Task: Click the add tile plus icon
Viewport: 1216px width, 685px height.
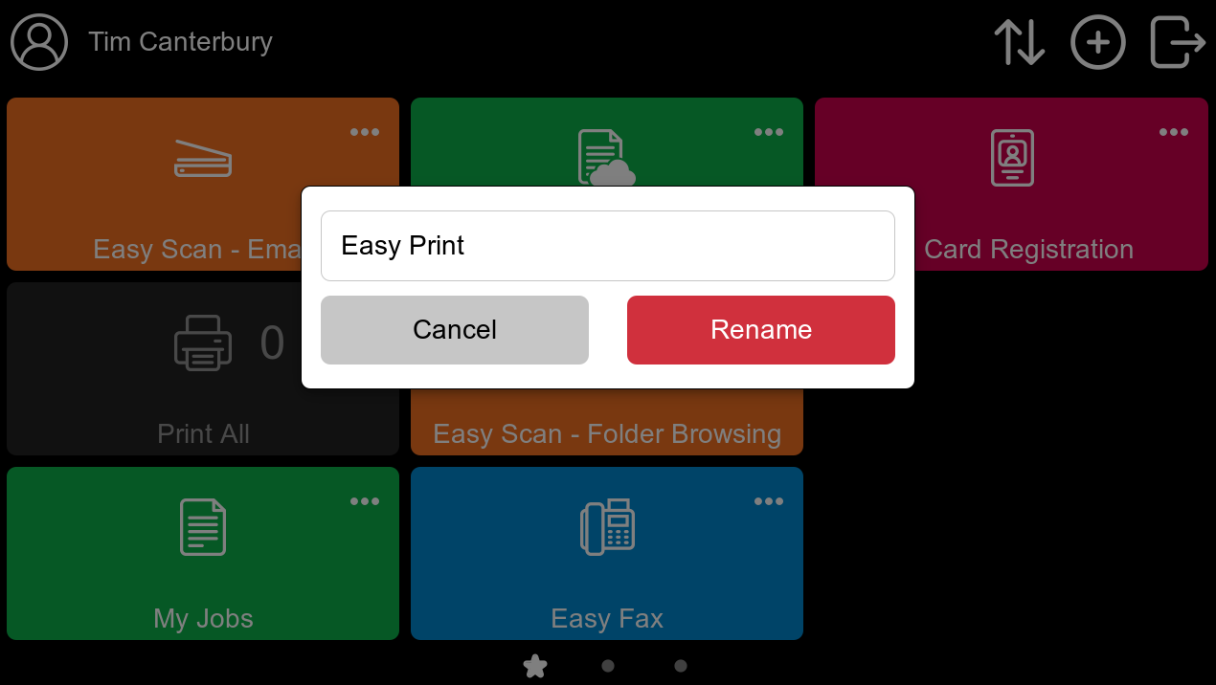Action: (1097, 42)
